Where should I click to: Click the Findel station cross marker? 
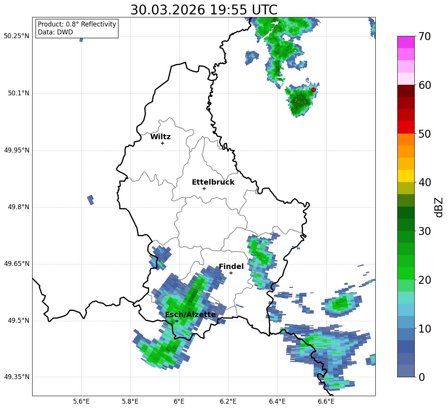click(x=231, y=273)
